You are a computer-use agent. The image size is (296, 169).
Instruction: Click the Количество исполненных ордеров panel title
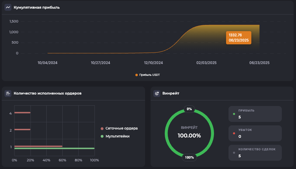click(x=47, y=93)
